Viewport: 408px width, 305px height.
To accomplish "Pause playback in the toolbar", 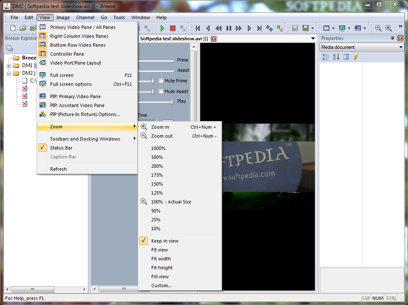I will click(x=229, y=28).
